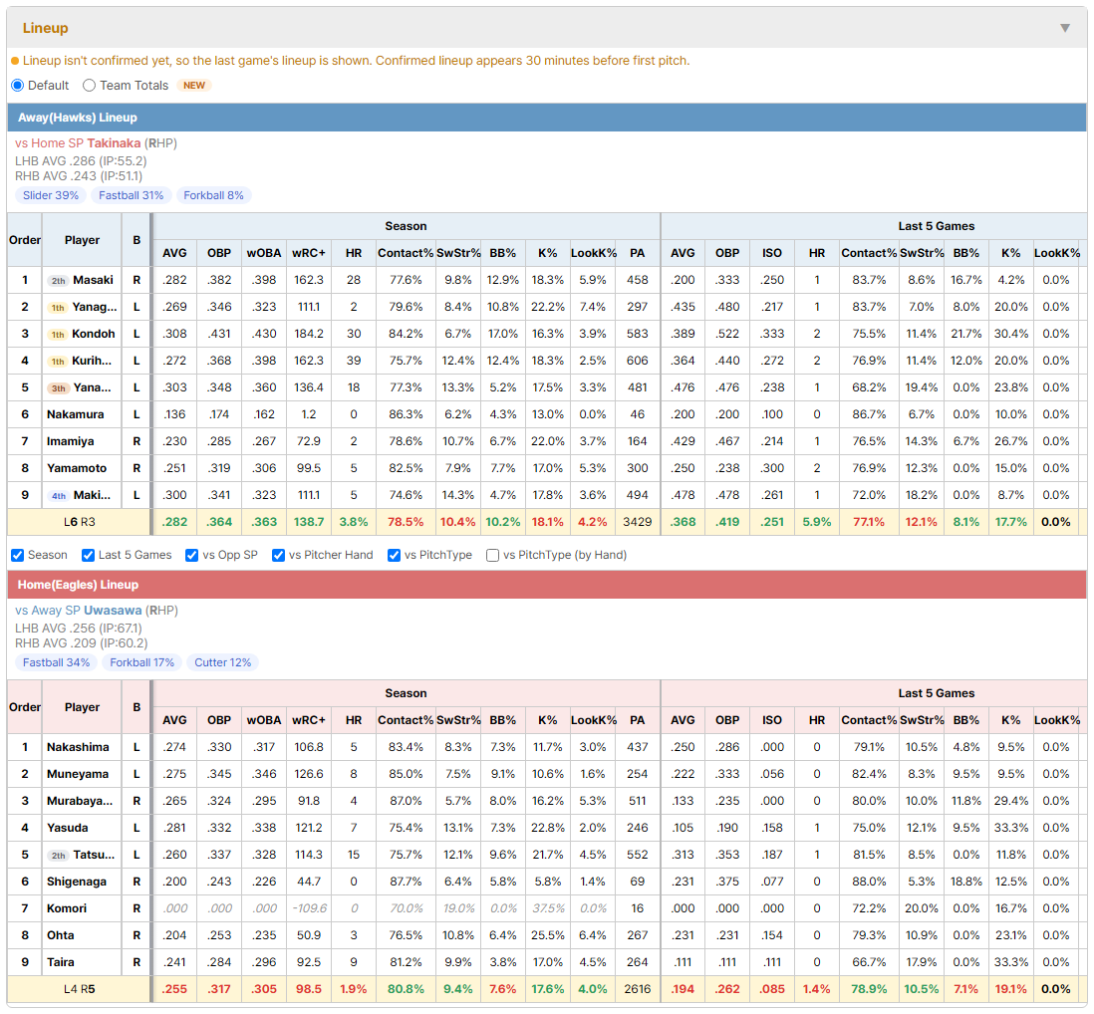
Task: Select the Forkball 17% pitch chip
Action: 141,662
